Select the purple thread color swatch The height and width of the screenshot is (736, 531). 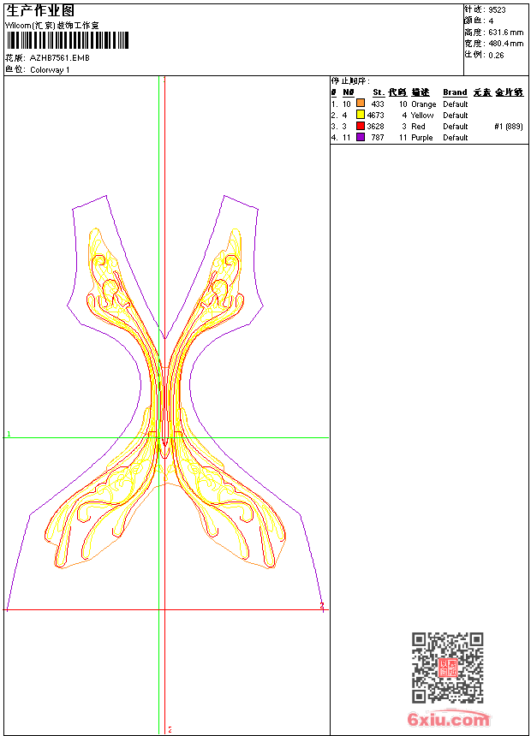pyautogui.click(x=361, y=137)
